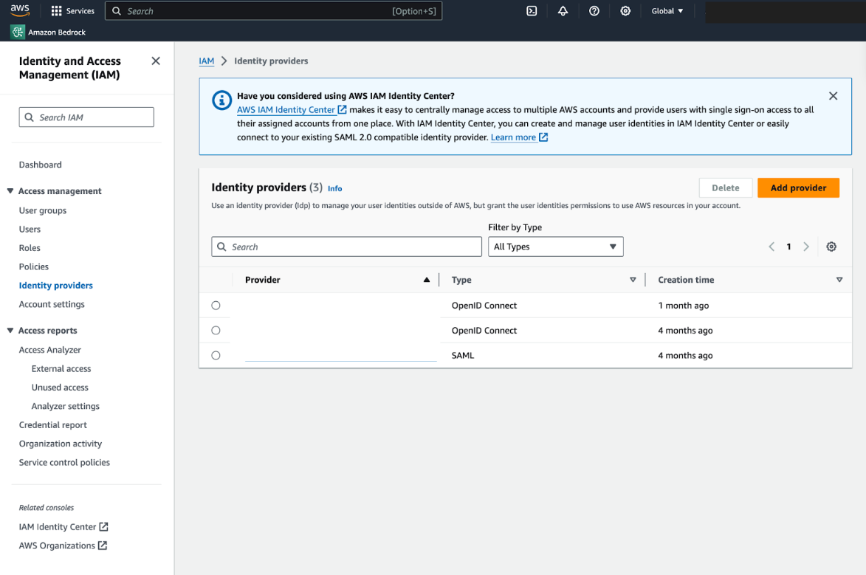Open the Filter by Type All Types dropdown
866x575 pixels.
coord(556,247)
